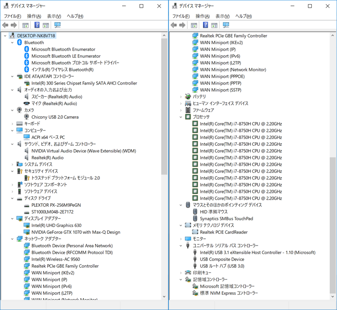
Task: Expand the システム デバイス category
Action: [x=12, y=164]
